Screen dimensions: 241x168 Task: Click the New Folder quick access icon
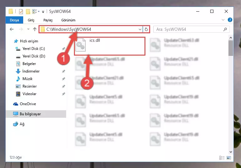(28, 12)
